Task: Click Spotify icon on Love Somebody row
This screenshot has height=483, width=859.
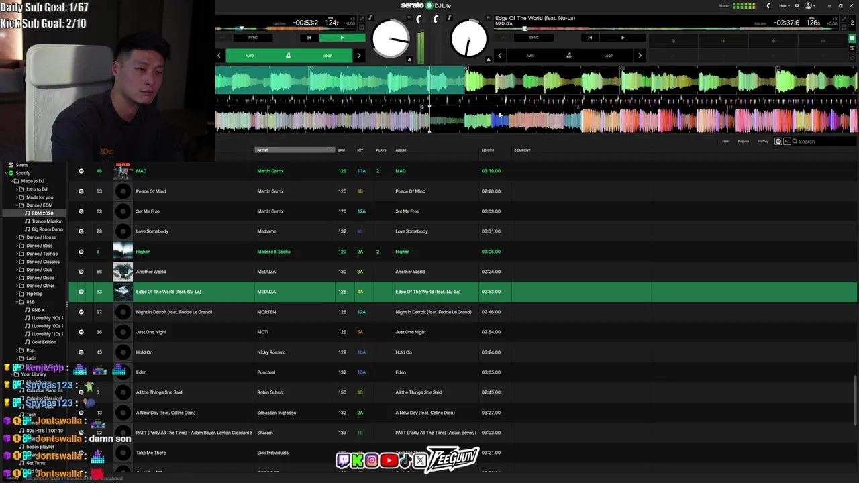Action: coord(81,231)
